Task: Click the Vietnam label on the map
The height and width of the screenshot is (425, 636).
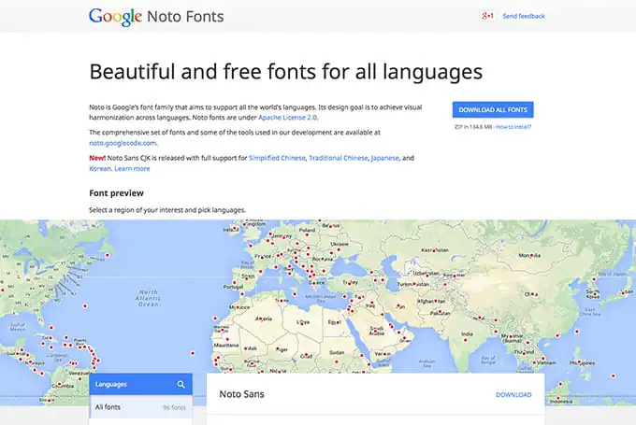Action: [546, 363]
